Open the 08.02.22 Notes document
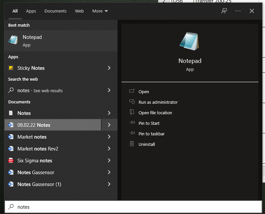The height and width of the screenshot is (214, 265). pos(53,125)
